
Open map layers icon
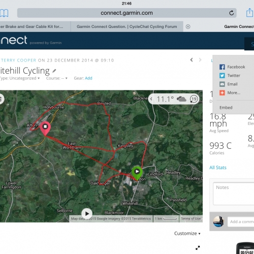(1, 99)
